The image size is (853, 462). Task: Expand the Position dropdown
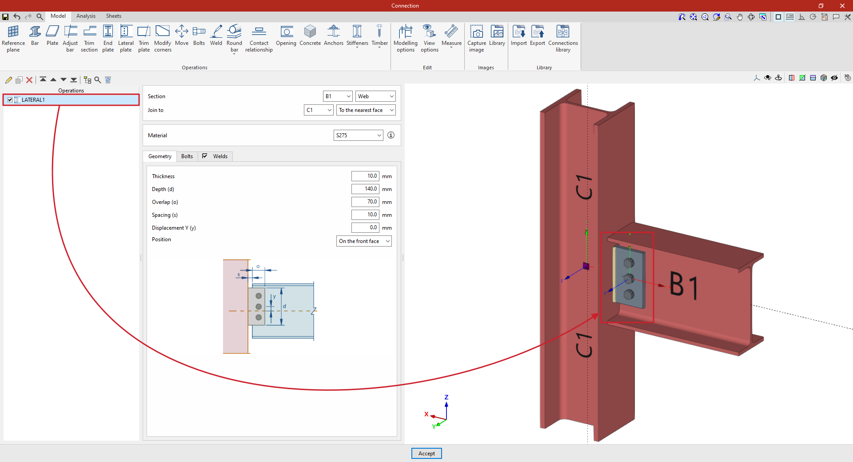click(x=364, y=241)
